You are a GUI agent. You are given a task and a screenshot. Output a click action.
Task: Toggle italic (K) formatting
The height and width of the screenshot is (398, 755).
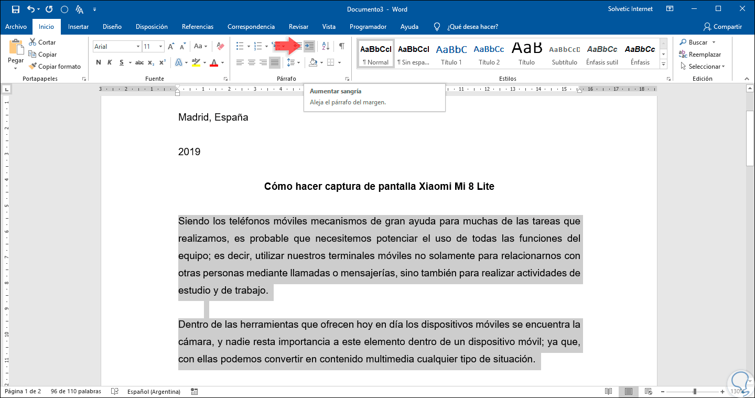tap(110, 63)
